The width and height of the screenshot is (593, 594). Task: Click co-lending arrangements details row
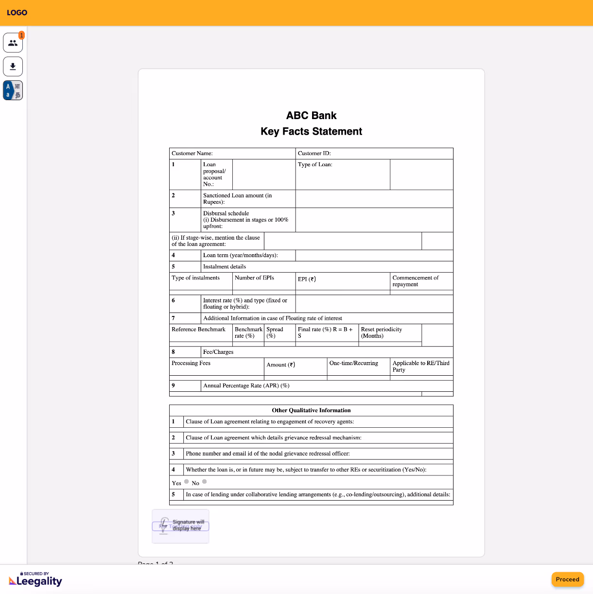click(311, 495)
